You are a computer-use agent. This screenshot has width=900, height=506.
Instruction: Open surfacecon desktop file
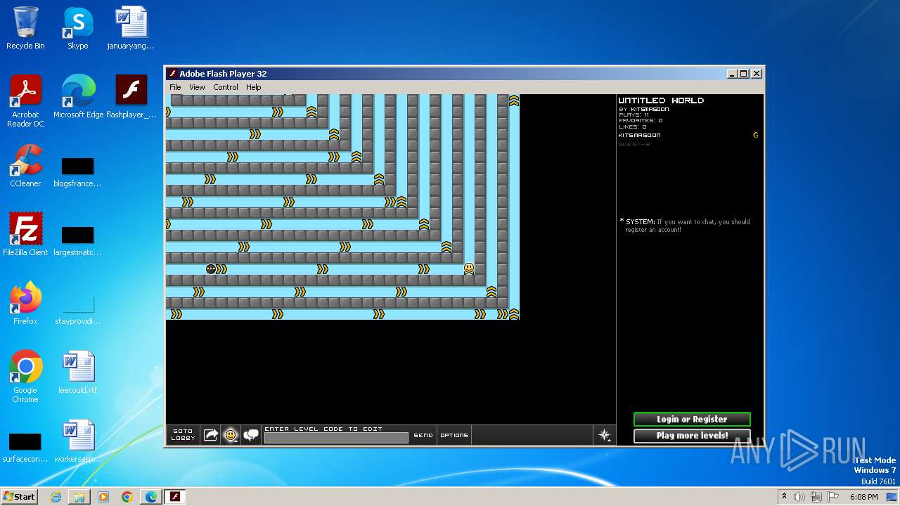pyautogui.click(x=25, y=448)
